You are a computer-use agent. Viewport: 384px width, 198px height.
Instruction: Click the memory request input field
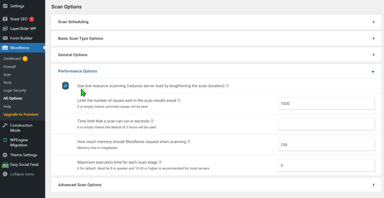click(326, 145)
